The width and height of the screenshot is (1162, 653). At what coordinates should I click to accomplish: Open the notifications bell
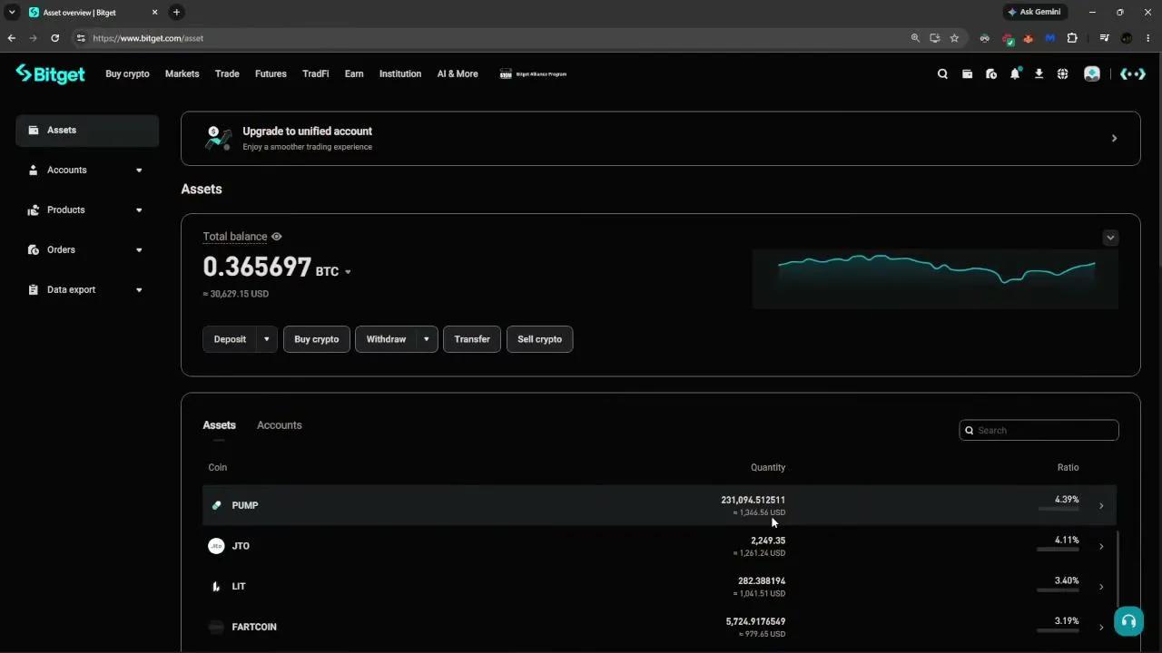[x=1015, y=73]
